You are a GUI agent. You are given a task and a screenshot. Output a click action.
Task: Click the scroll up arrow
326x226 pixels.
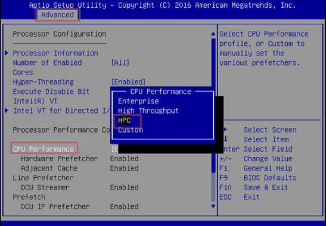[213, 34]
